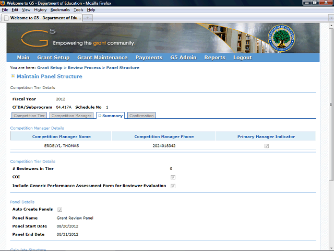Click the Competition Manager Details section heading
Screen dimensions: 334x251
point(37,128)
